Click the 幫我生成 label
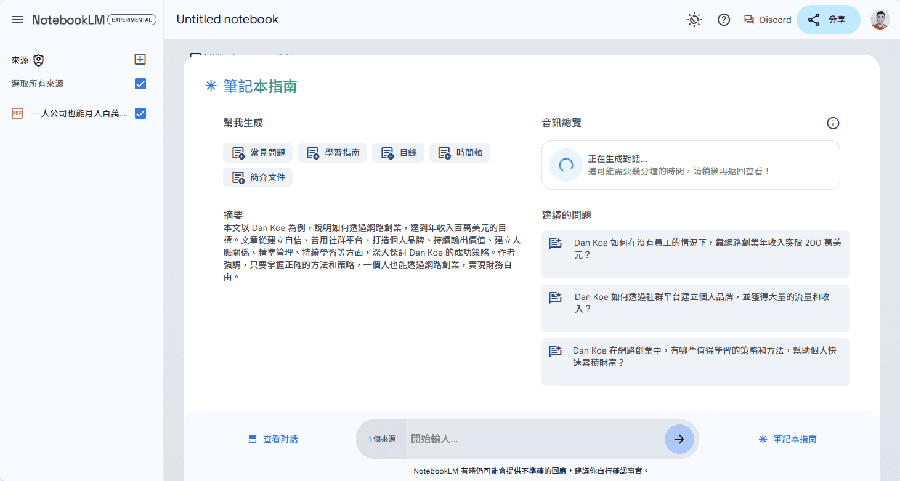900x481 pixels. [x=243, y=123]
